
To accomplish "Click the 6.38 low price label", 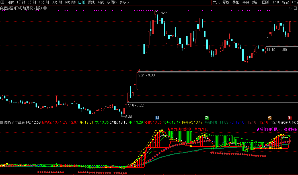I will (x=128, y=116).
